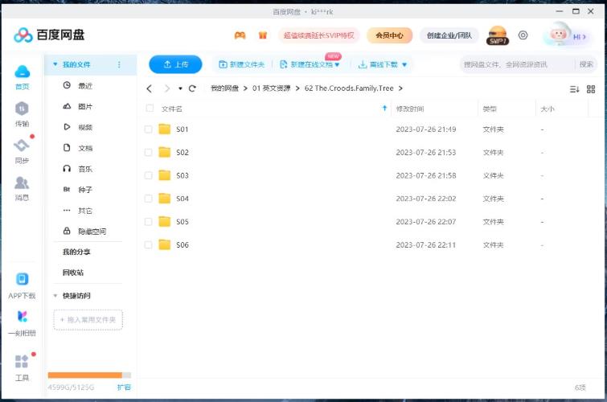Viewport: 607px width, 402px height.
Task: Click the game controller icon in header
Action: coord(240,35)
